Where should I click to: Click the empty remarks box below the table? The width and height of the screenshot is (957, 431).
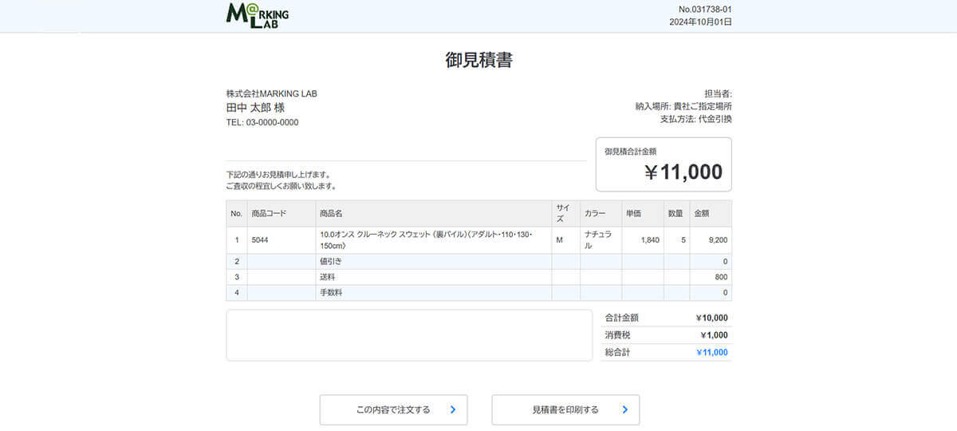pyautogui.click(x=409, y=335)
